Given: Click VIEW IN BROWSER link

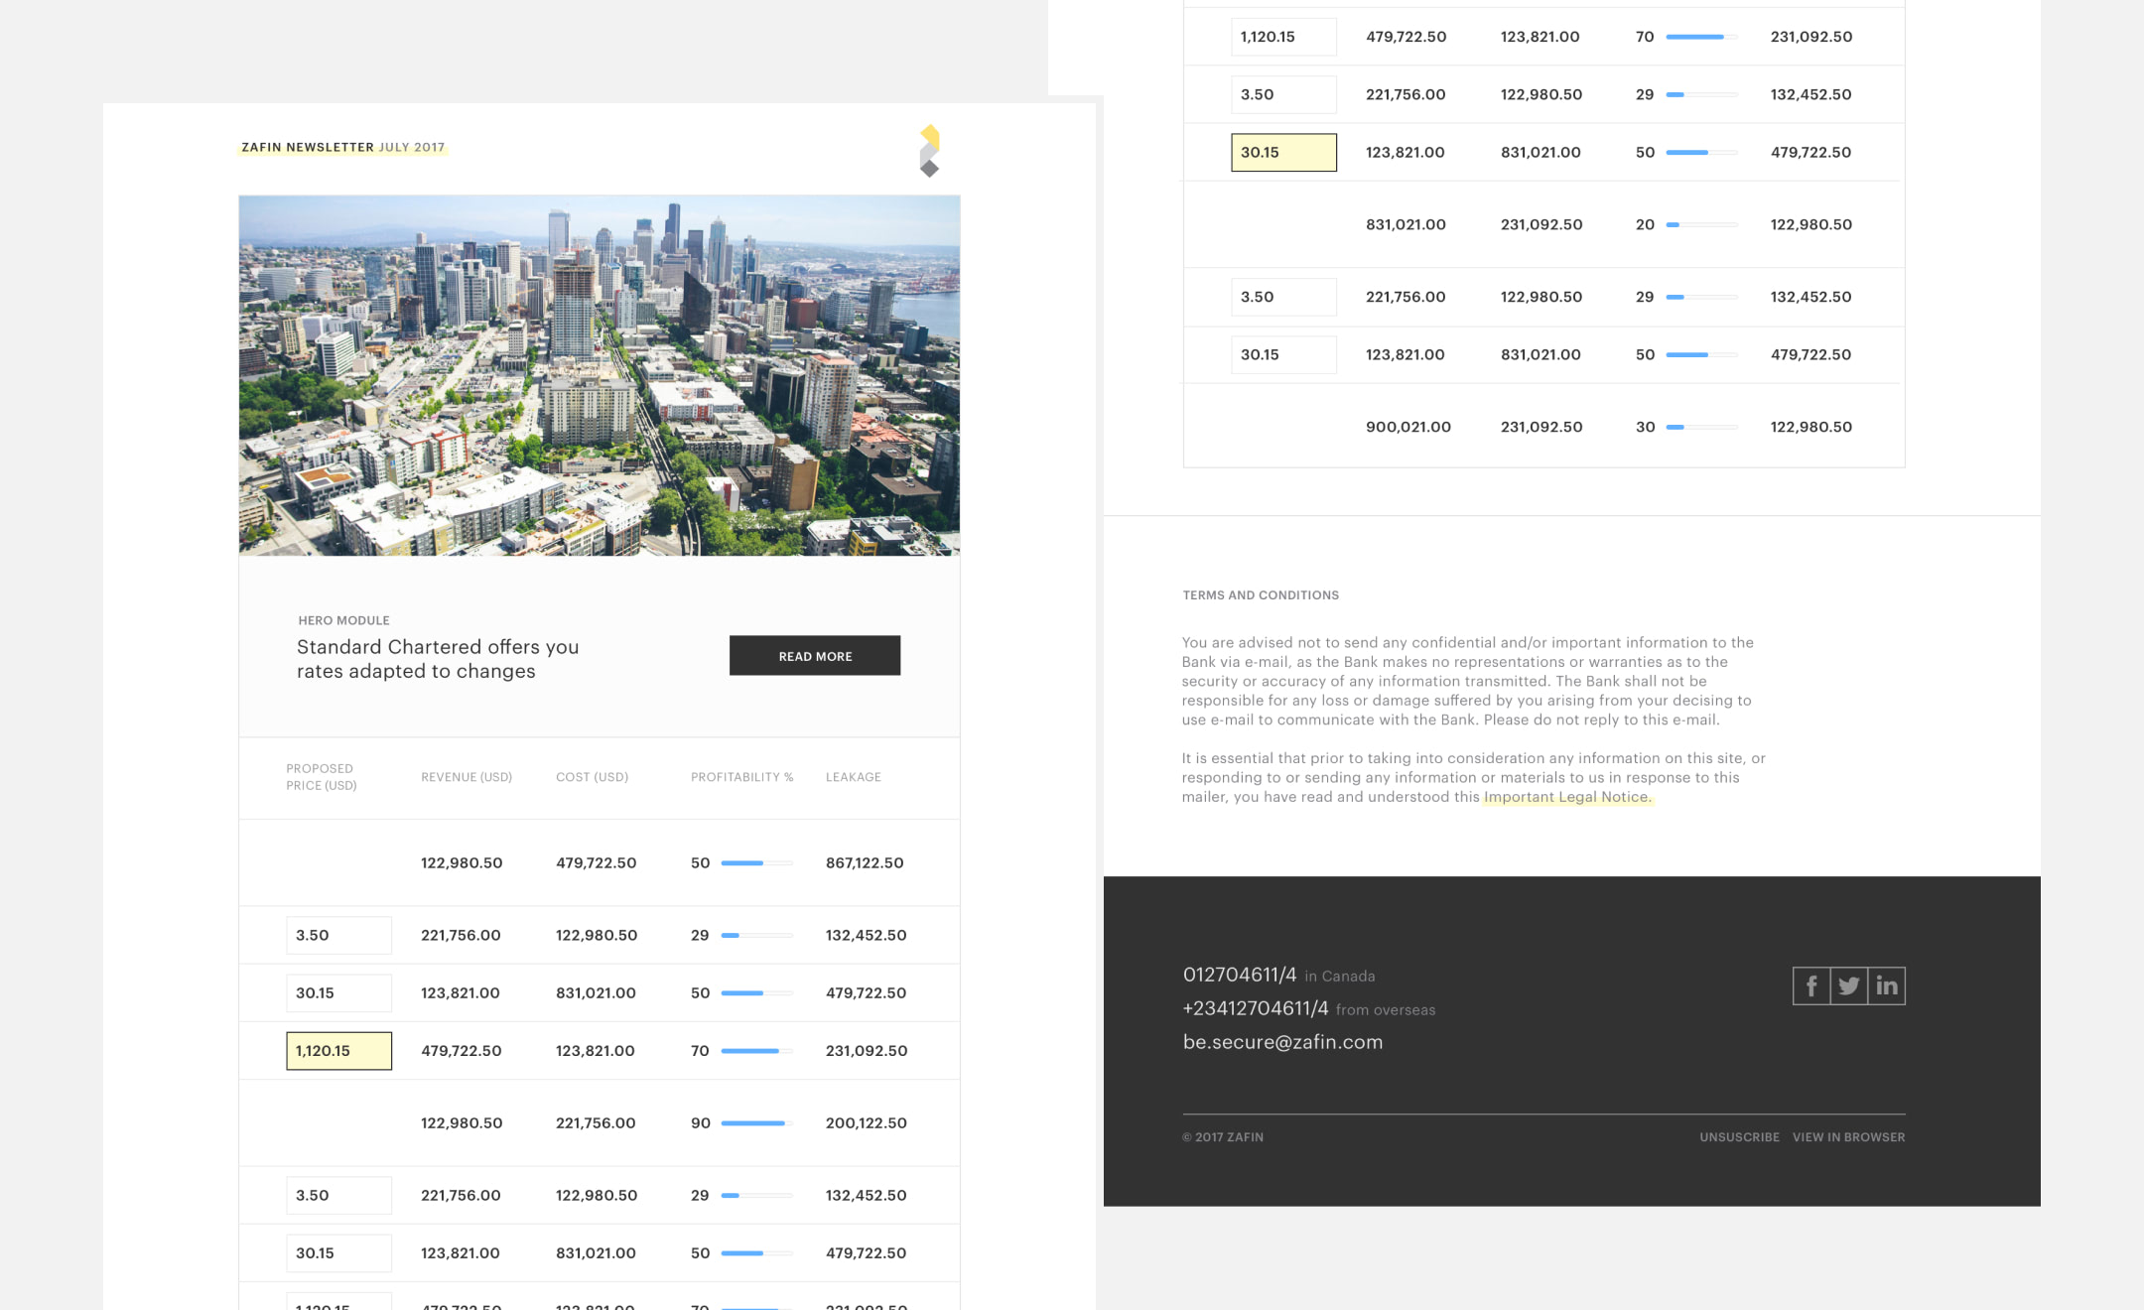Looking at the screenshot, I should [x=1848, y=1137].
